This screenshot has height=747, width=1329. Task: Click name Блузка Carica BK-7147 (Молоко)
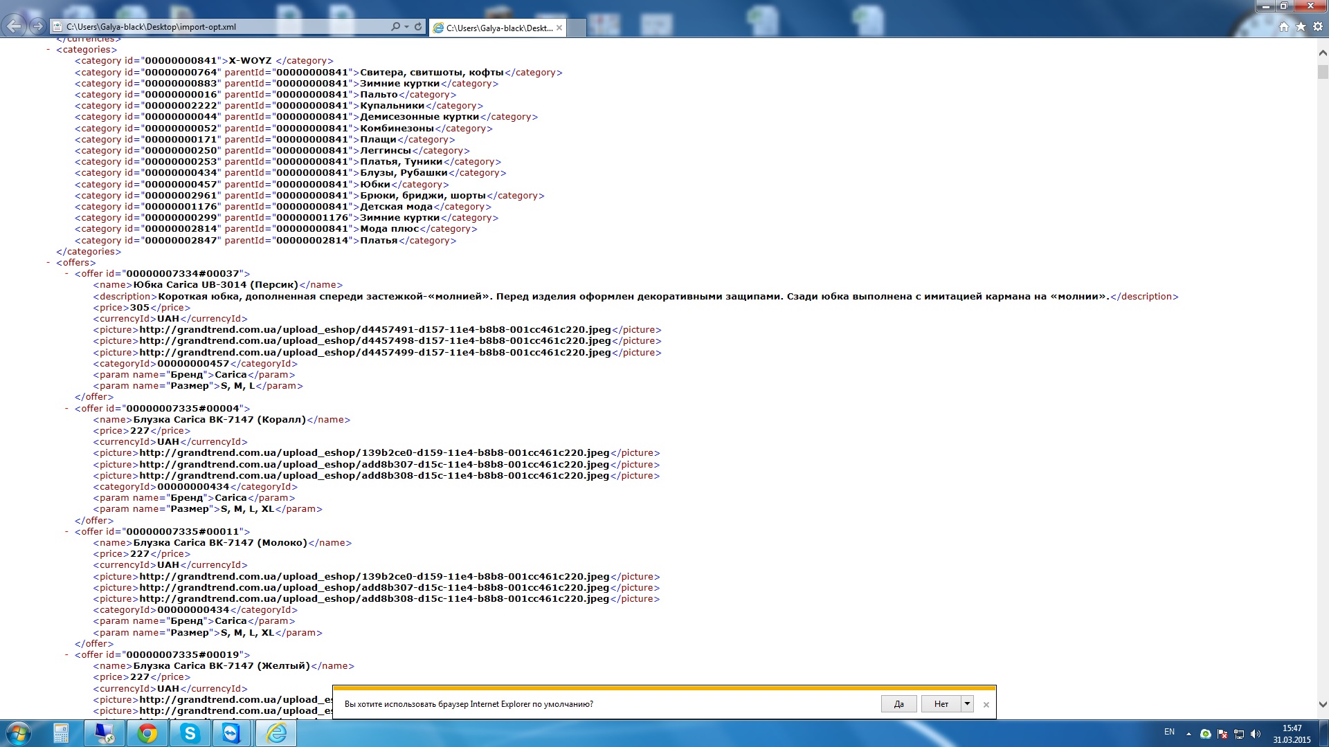[220, 543]
